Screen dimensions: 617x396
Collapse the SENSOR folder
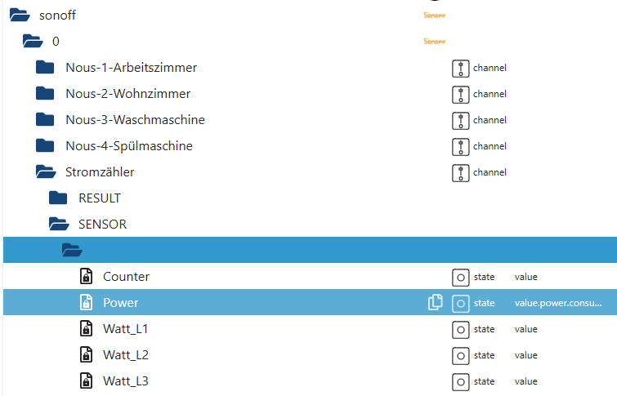58,225
